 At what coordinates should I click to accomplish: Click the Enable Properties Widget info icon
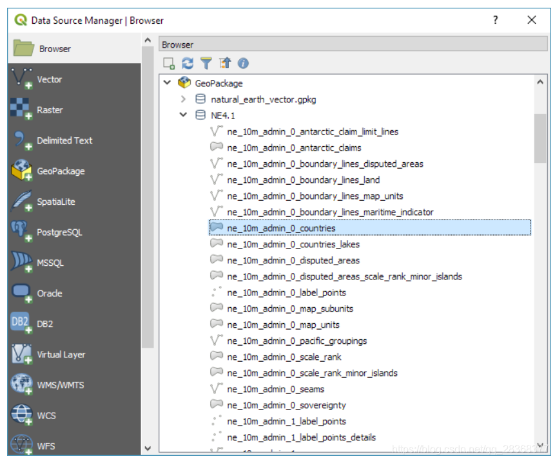point(243,63)
